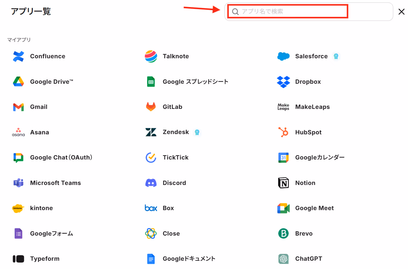This screenshot has height=269, width=408.
Task: Select the Talknote app name
Action: pyautogui.click(x=176, y=56)
